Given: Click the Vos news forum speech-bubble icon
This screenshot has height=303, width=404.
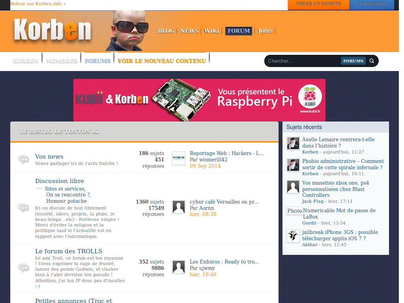Looking at the screenshot, I should [23, 159].
